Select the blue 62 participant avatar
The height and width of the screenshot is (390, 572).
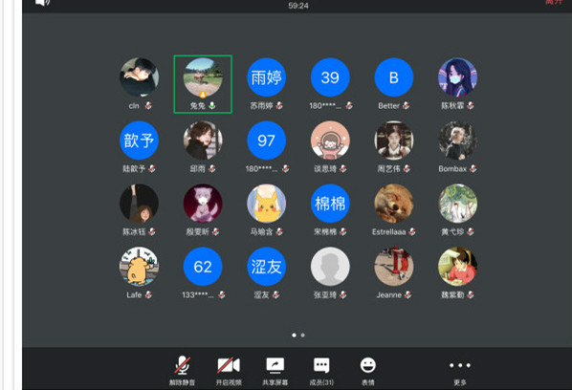click(203, 267)
